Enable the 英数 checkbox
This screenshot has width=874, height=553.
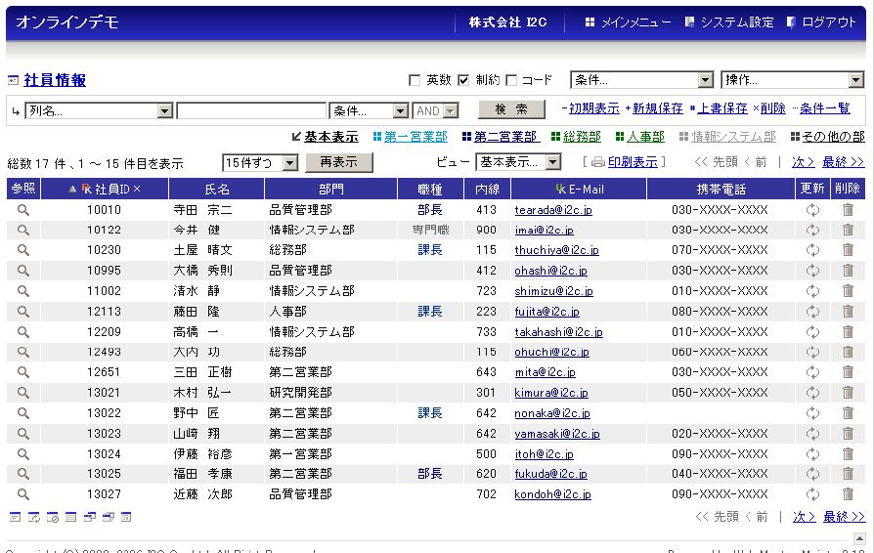coord(415,80)
